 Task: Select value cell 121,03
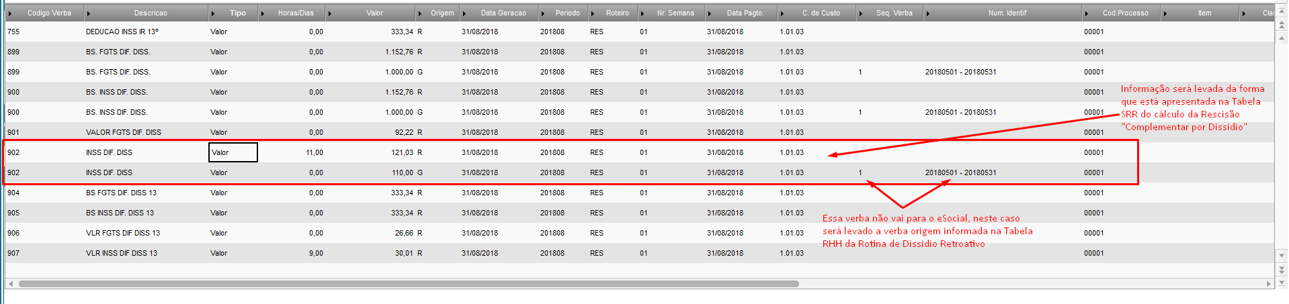(x=403, y=152)
